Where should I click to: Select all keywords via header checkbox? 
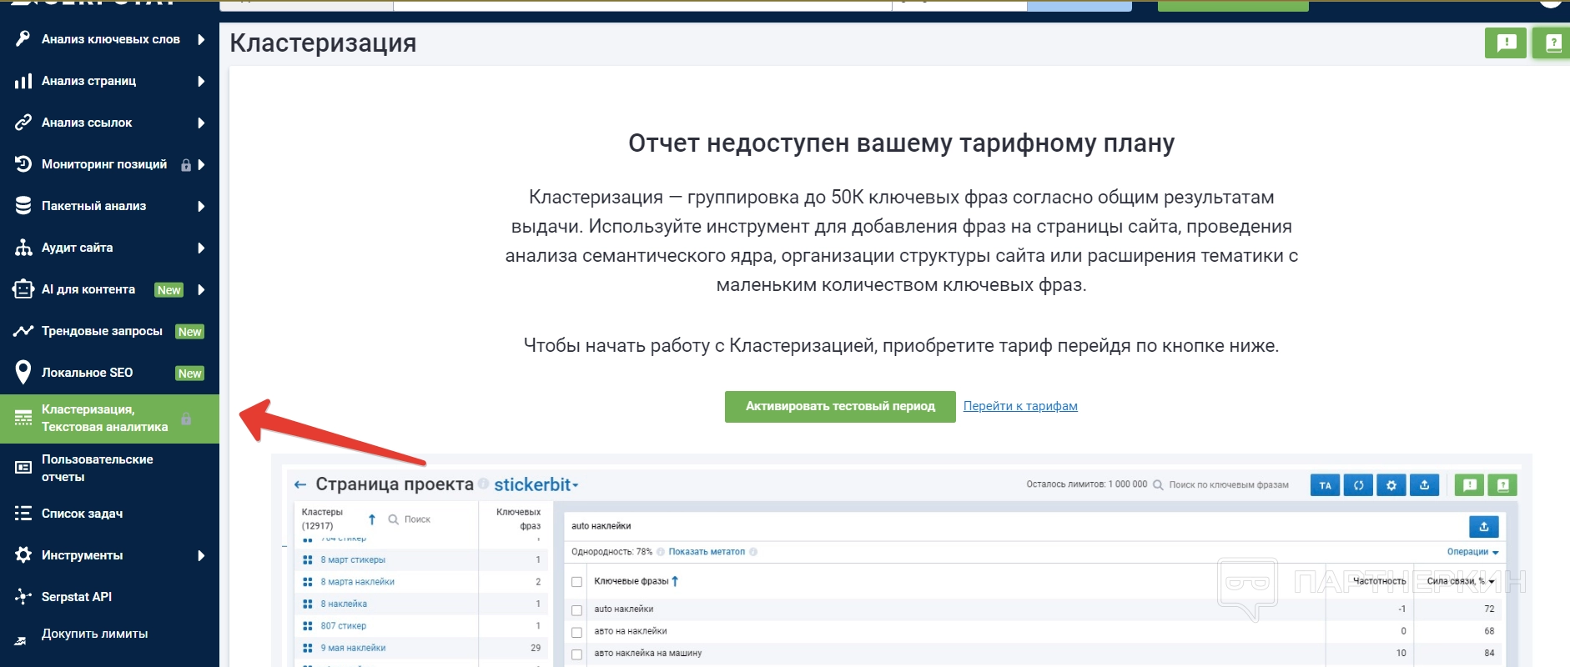(x=576, y=582)
